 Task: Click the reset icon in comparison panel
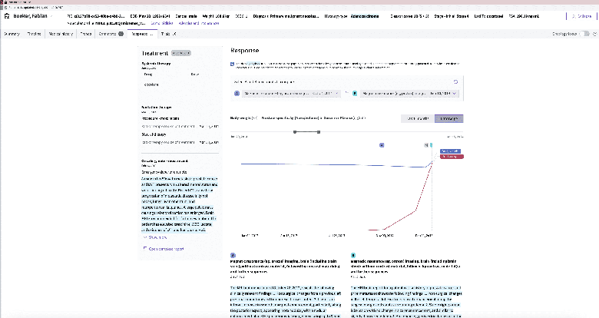click(x=455, y=81)
